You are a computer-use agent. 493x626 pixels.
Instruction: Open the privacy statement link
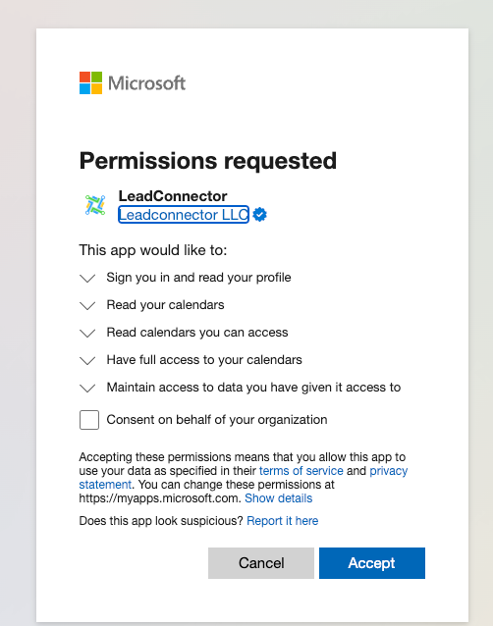coord(388,471)
